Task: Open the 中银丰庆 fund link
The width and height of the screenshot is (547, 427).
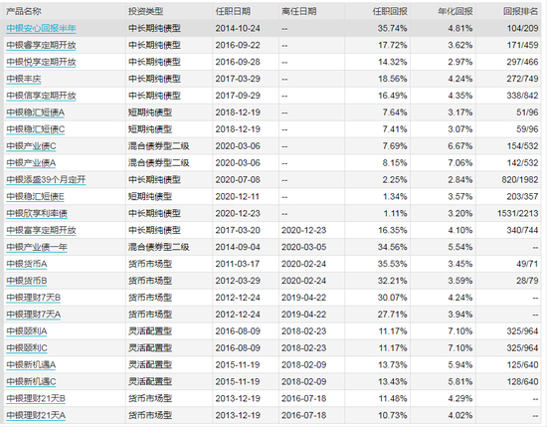Action: point(24,79)
